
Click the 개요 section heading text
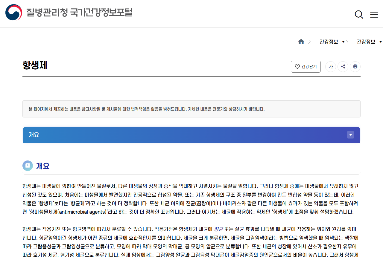pyautogui.click(x=43, y=166)
